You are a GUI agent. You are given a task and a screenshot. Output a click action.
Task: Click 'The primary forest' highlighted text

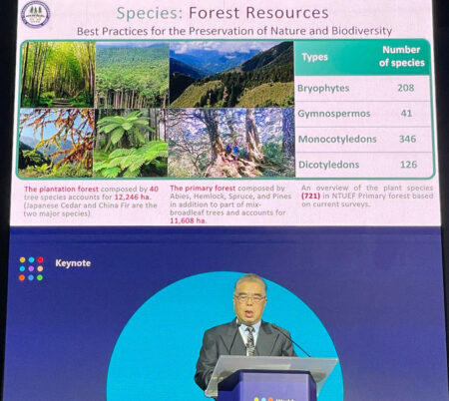point(203,189)
